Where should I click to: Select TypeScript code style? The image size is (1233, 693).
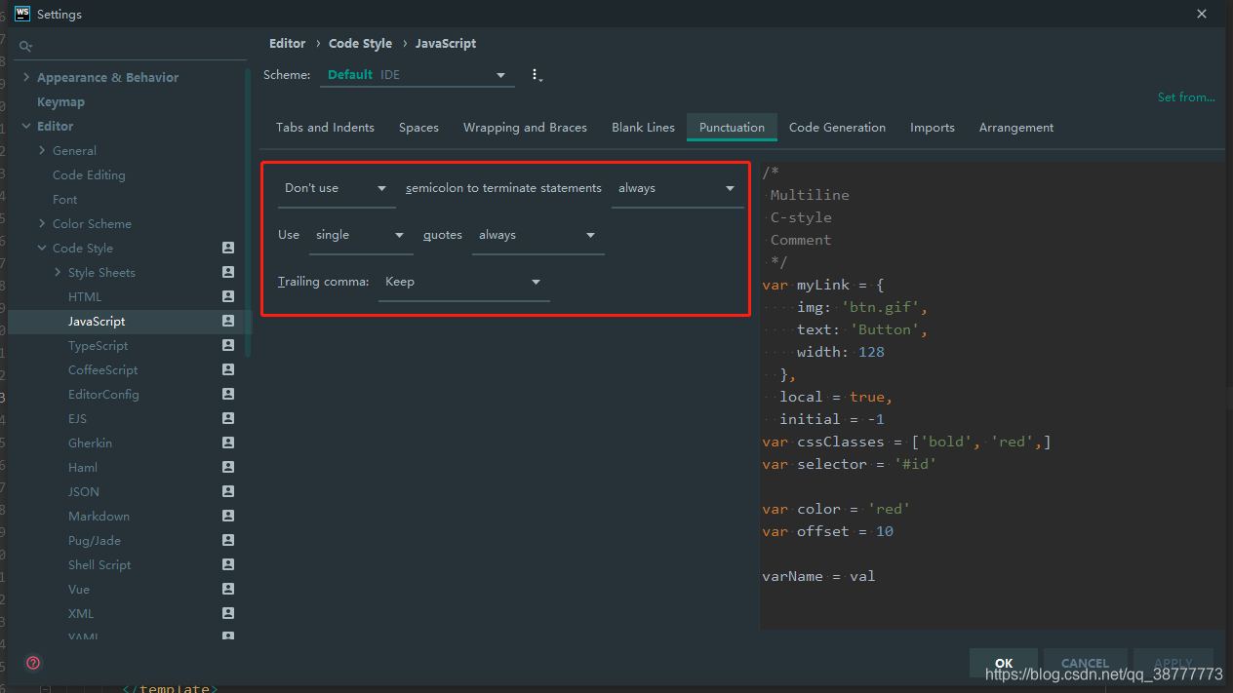98,345
